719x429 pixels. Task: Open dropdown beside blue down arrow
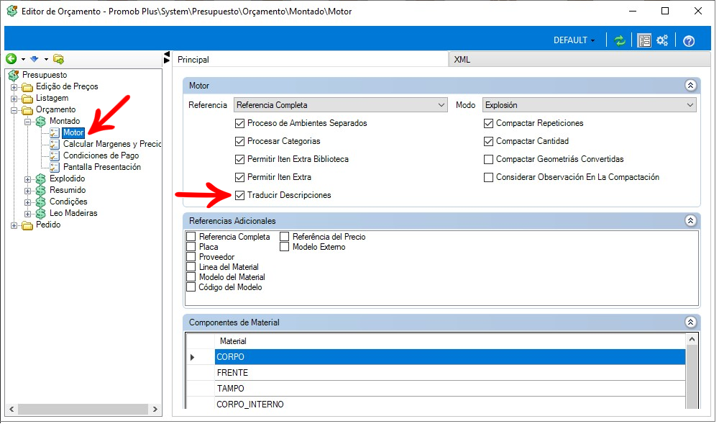pyautogui.click(x=46, y=59)
